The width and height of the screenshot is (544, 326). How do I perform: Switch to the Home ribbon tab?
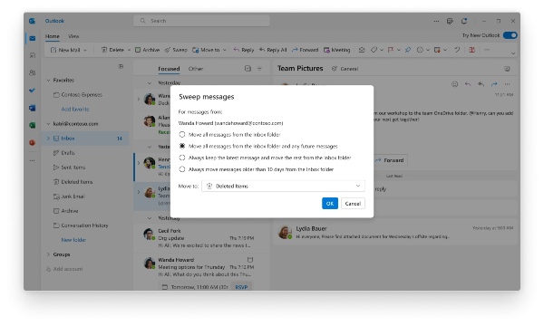point(52,36)
